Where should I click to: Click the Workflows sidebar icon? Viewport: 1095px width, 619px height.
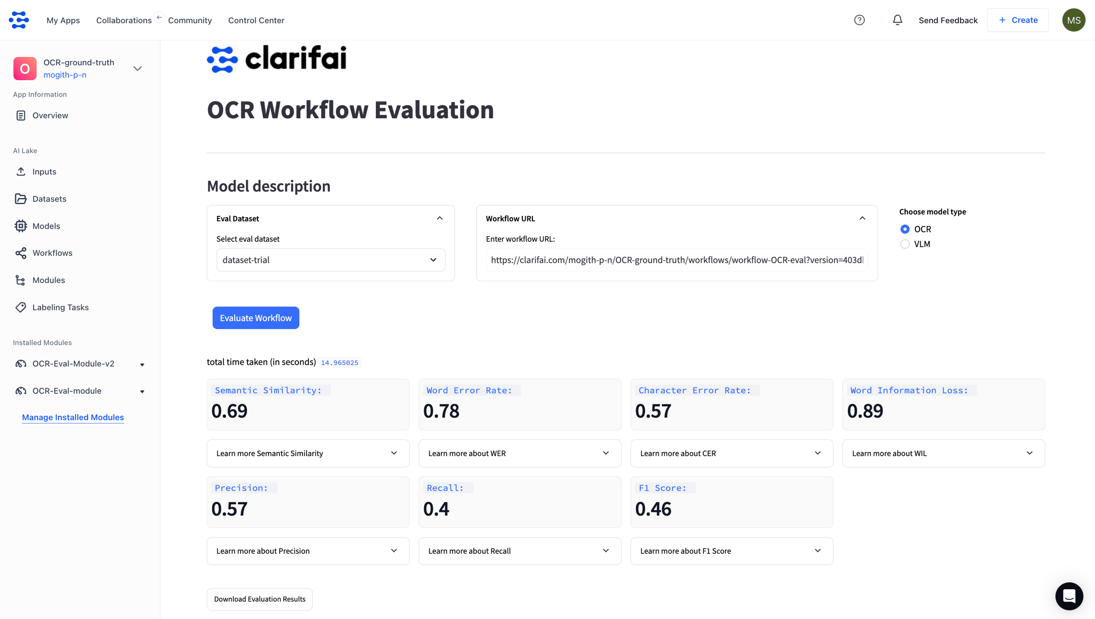[21, 253]
